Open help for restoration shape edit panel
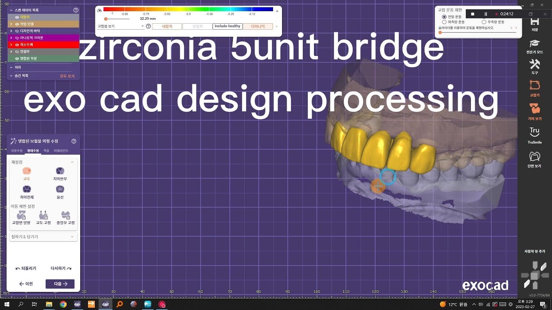Image resolution: width=552 pixels, height=310 pixels. coord(74,141)
